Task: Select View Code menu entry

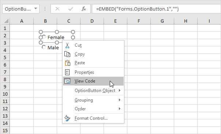Action: [x=93, y=81]
